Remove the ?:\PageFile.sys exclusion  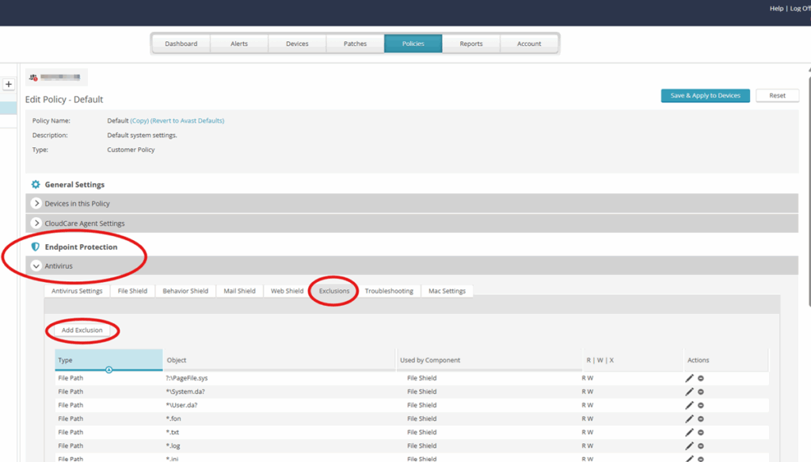click(701, 378)
